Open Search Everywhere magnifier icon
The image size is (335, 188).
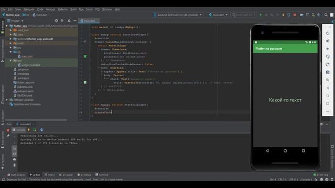coord(326,15)
